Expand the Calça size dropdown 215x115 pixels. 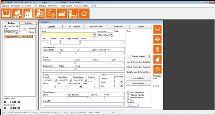121,82
